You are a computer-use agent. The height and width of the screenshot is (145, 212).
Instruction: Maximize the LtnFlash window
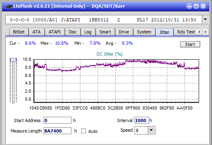196,6
